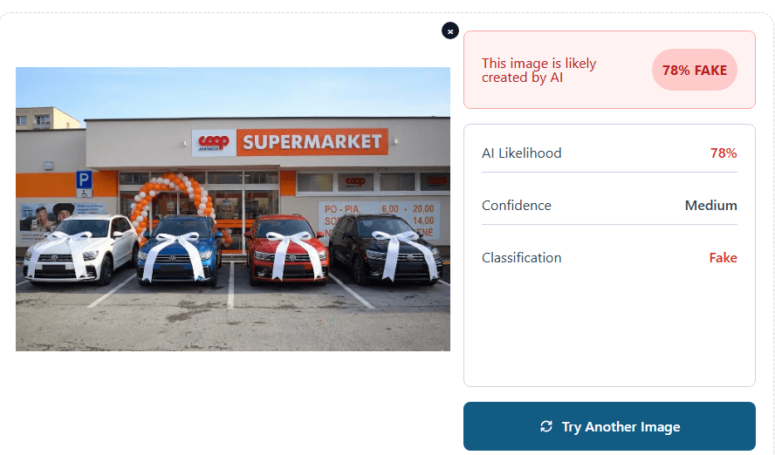This screenshot has height=455, width=775.
Task: Click the red car in the photo
Action: (287, 249)
